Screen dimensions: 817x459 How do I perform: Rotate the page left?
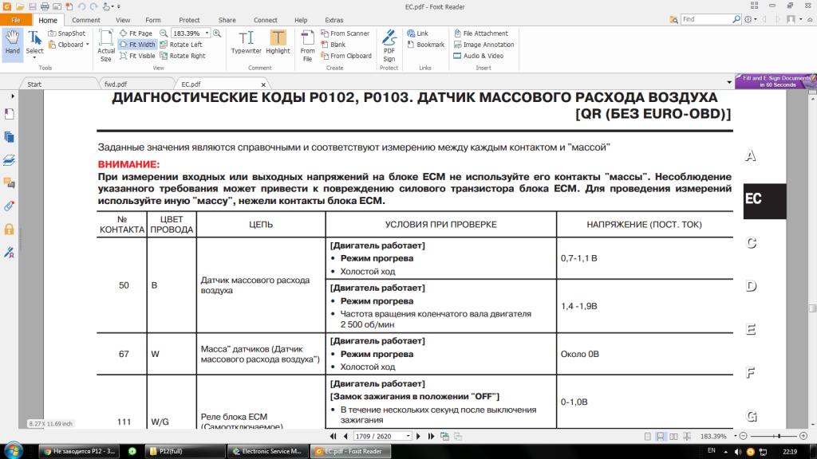[x=181, y=45]
